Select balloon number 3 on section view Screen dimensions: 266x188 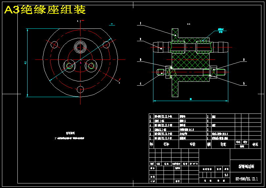pos(141,60)
